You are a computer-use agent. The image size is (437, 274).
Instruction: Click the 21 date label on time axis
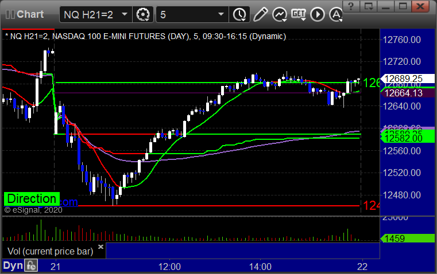coord(56,267)
